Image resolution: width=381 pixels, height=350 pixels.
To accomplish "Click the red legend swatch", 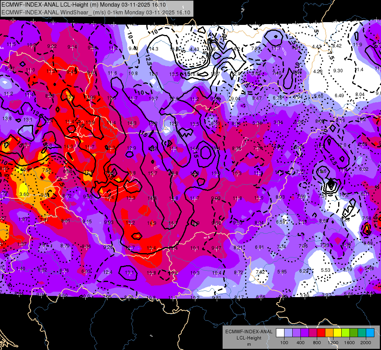I will 321,333.
